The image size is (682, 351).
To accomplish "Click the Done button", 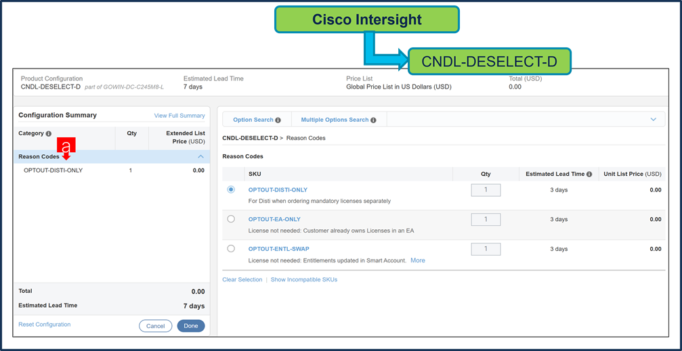I will 191,326.
